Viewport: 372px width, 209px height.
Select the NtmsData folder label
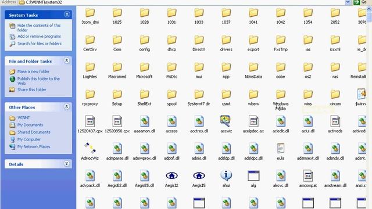pyautogui.click(x=253, y=77)
